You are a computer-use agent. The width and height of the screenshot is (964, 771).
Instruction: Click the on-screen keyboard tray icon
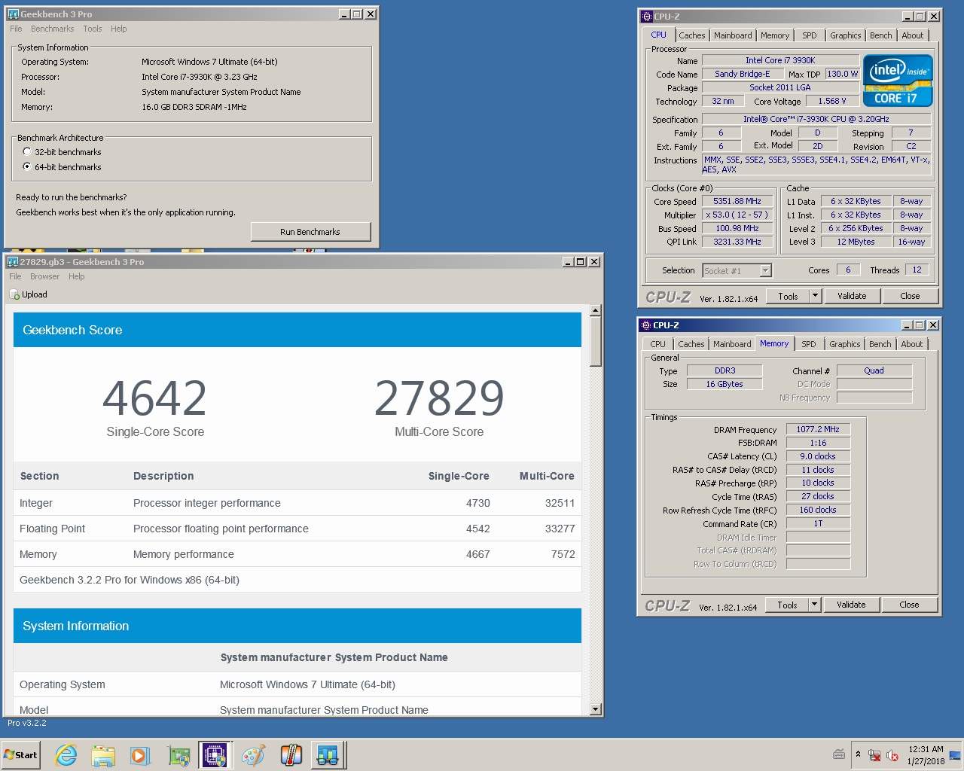click(839, 754)
